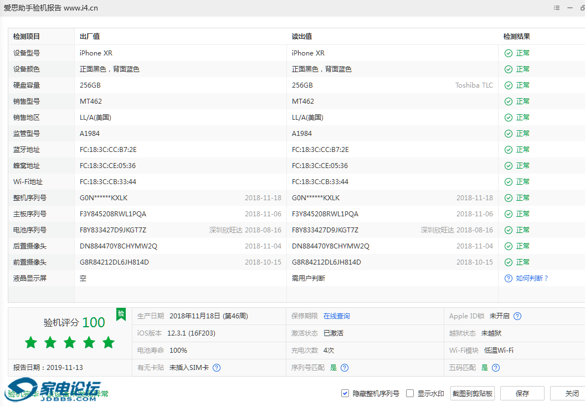Click the 验机评分 100 score
The image size is (585, 406).
click(74, 322)
